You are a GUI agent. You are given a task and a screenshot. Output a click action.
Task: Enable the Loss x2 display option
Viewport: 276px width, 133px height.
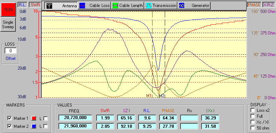pos(253,110)
